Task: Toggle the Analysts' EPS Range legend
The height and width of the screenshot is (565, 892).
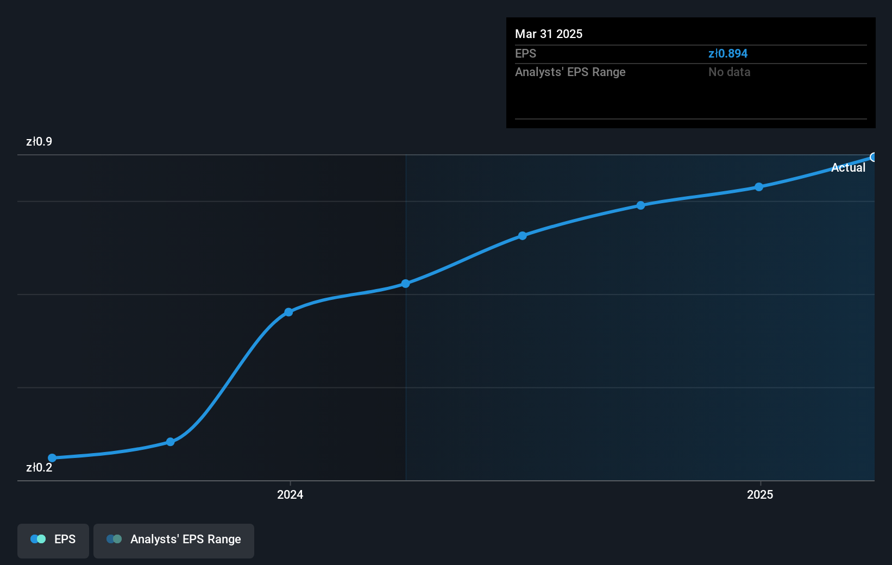Action: tap(174, 541)
